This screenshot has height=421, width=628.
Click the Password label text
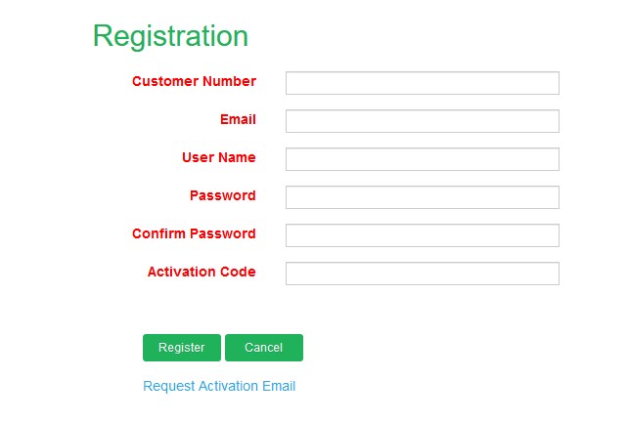(222, 195)
